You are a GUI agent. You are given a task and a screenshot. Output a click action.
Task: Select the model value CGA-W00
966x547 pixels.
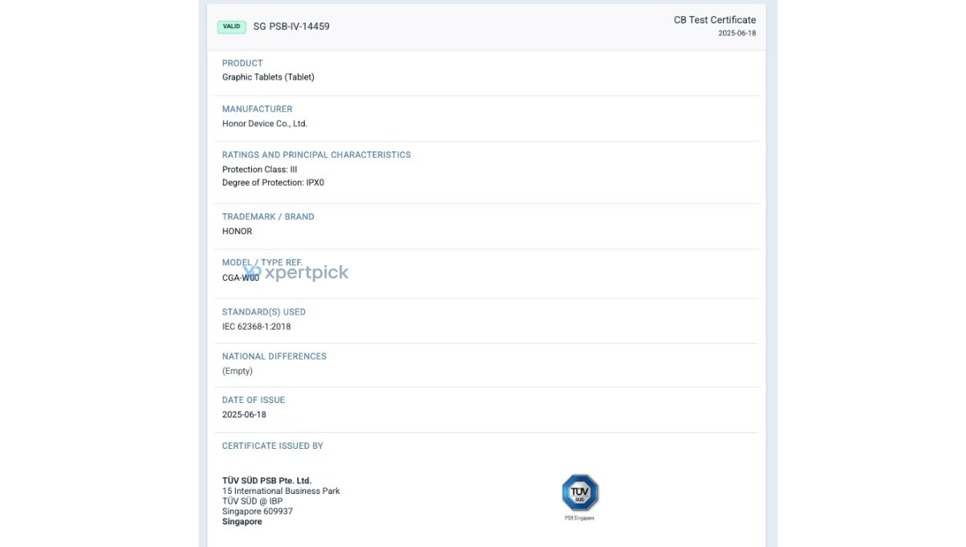241,278
